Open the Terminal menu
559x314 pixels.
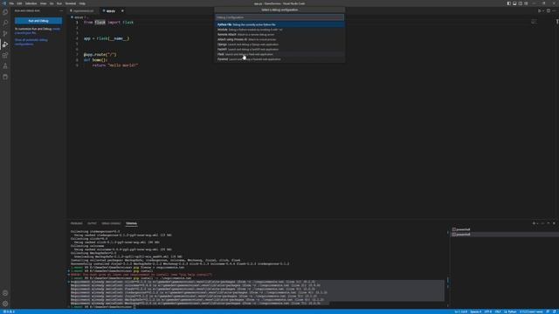(71, 3)
